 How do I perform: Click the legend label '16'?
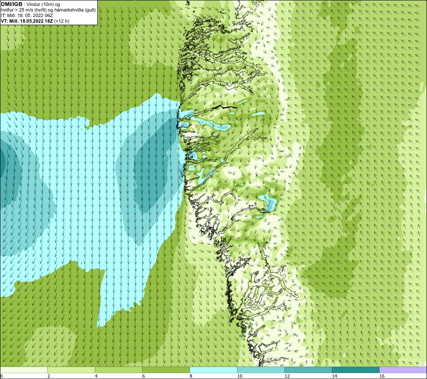tap(381, 376)
